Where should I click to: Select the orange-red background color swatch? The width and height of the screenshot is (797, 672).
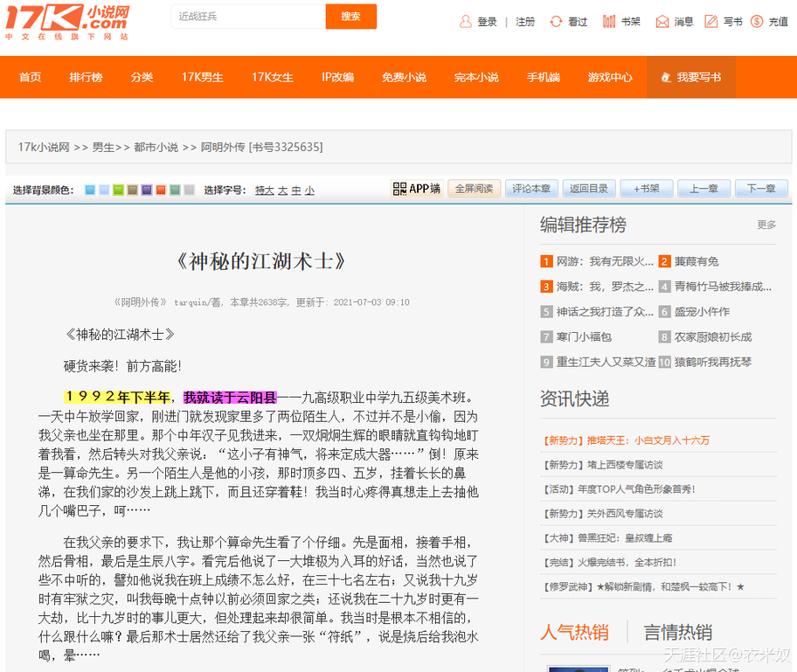click(161, 191)
